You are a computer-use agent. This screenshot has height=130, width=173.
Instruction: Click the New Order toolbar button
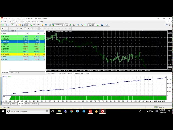click(35, 25)
